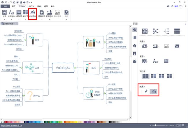Click the zoom in plus button
The image size is (188, 128).
pos(167,125)
